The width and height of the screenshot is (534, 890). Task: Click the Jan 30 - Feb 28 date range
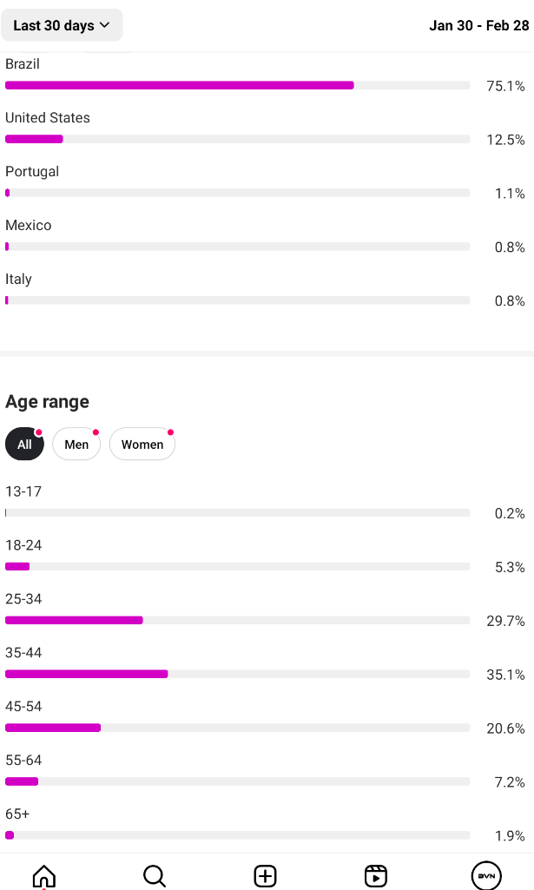479,25
